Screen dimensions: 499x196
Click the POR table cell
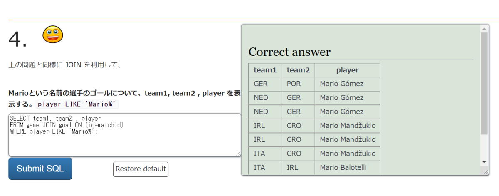point(294,84)
